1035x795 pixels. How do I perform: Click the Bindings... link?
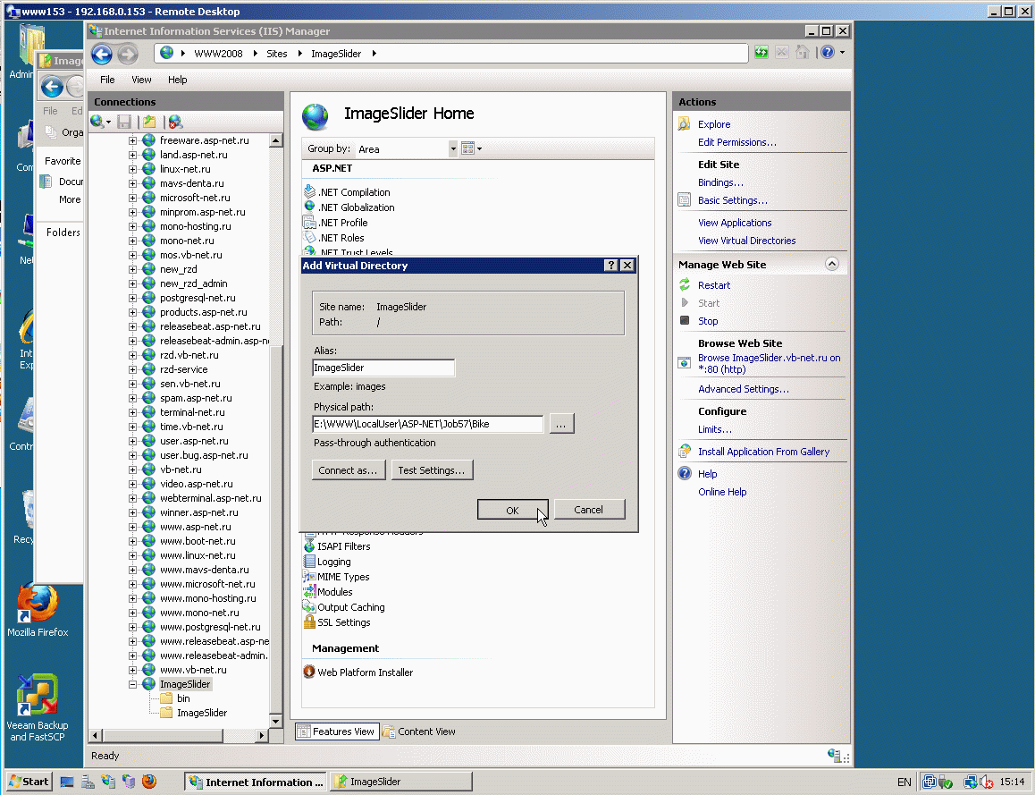point(720,182)
